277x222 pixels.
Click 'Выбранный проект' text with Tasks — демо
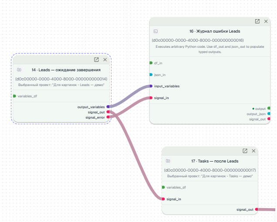coord(210,176)
